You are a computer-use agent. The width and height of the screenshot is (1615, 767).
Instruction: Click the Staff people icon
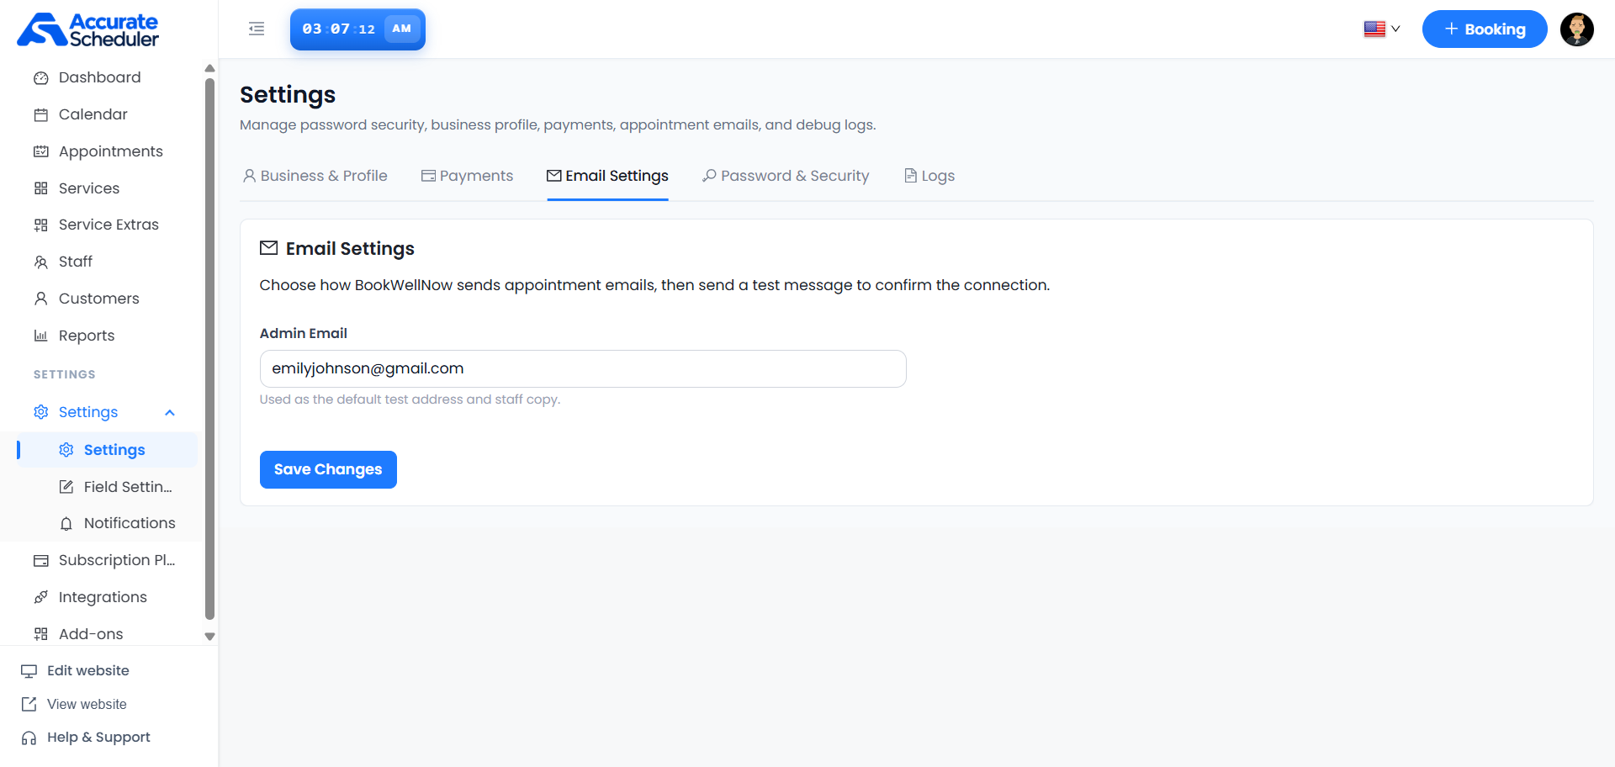click(x=40, y=262)
